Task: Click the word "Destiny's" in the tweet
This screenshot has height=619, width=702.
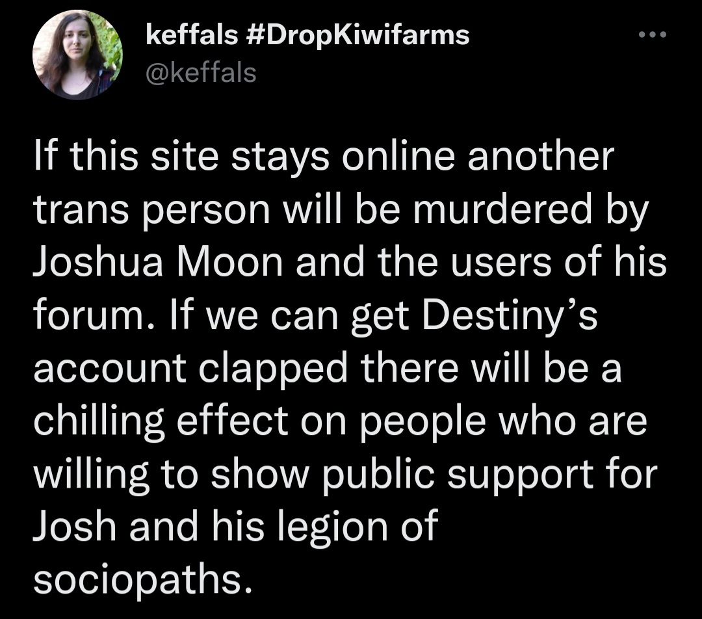Action: pyautogui.click(x=510, y=317)
